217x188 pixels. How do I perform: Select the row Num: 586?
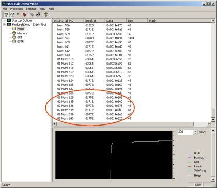[x=132, y=25]
